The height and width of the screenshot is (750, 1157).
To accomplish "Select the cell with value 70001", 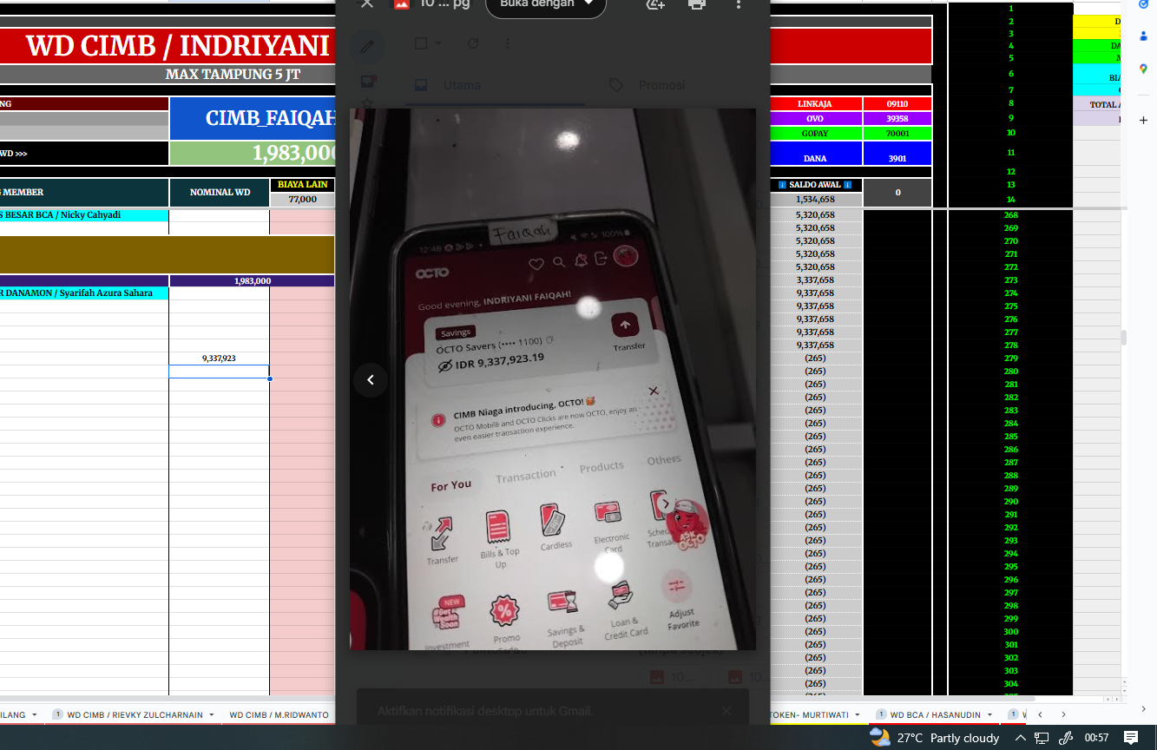I will coord(897,134).
